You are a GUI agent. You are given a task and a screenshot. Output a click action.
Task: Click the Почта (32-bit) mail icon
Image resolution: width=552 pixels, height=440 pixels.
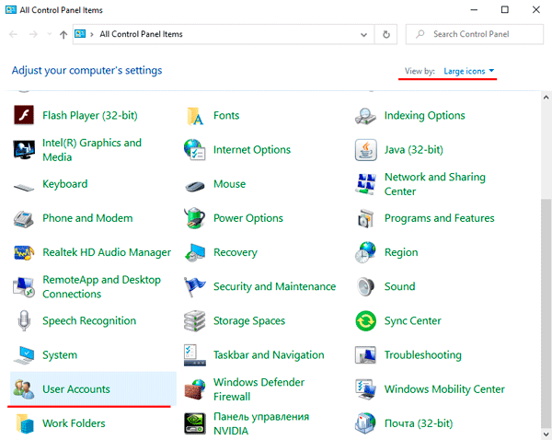pyautogui.click(x=365, y=423)
